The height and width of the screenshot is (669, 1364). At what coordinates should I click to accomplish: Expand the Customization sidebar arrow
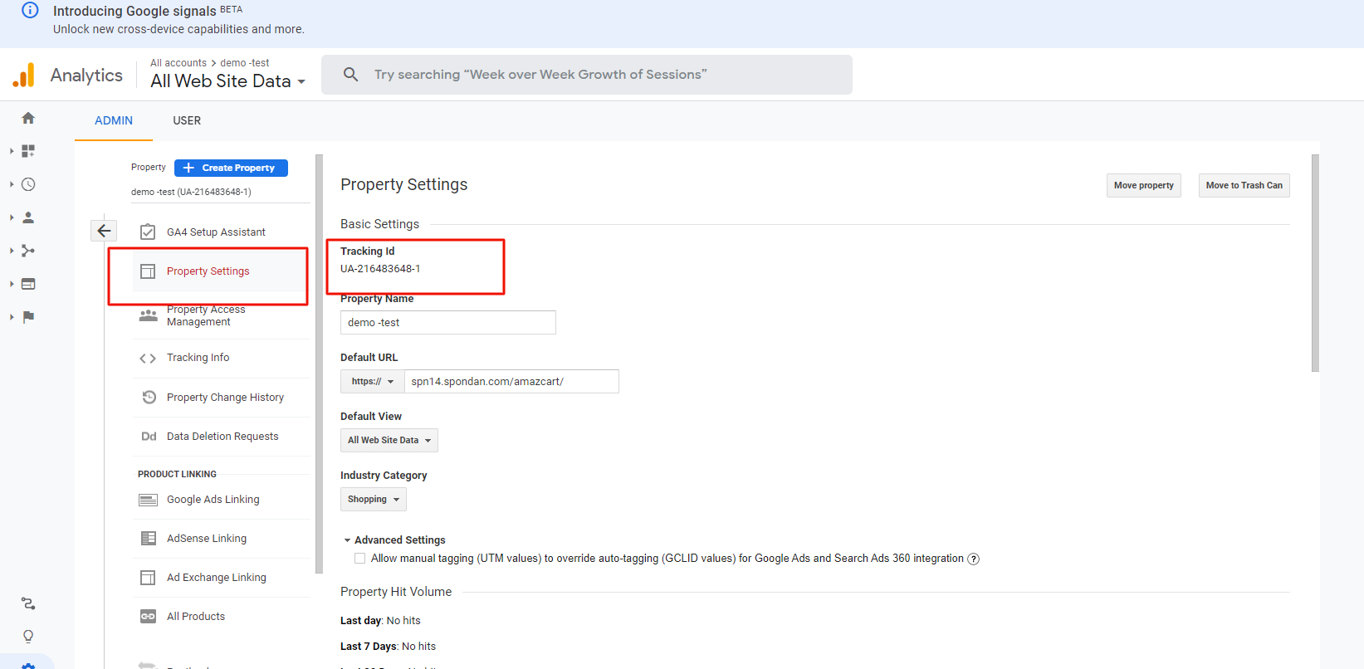click(x=12, y=151)
